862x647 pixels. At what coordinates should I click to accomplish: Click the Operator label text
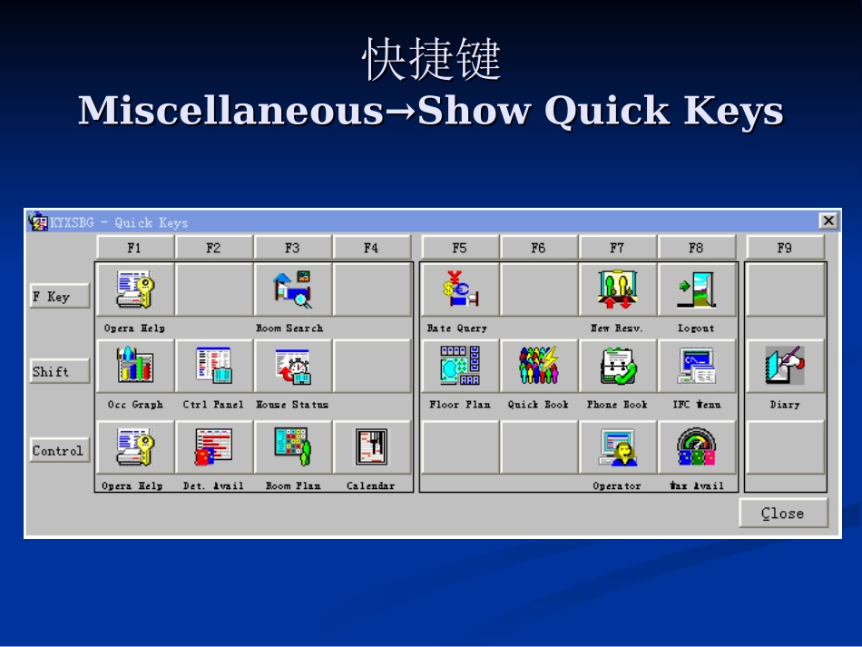pyautogui.click(x=617, y=486)
